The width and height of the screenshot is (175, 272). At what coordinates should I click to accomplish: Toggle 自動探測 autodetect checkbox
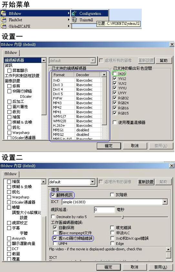55,227
